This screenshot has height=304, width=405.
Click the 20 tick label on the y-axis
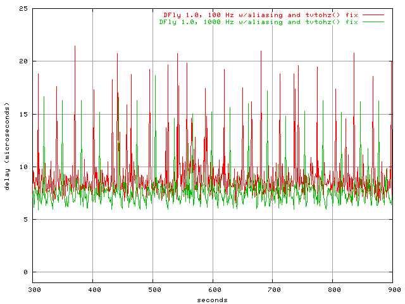pyautogui.click(x=23, y=61)
